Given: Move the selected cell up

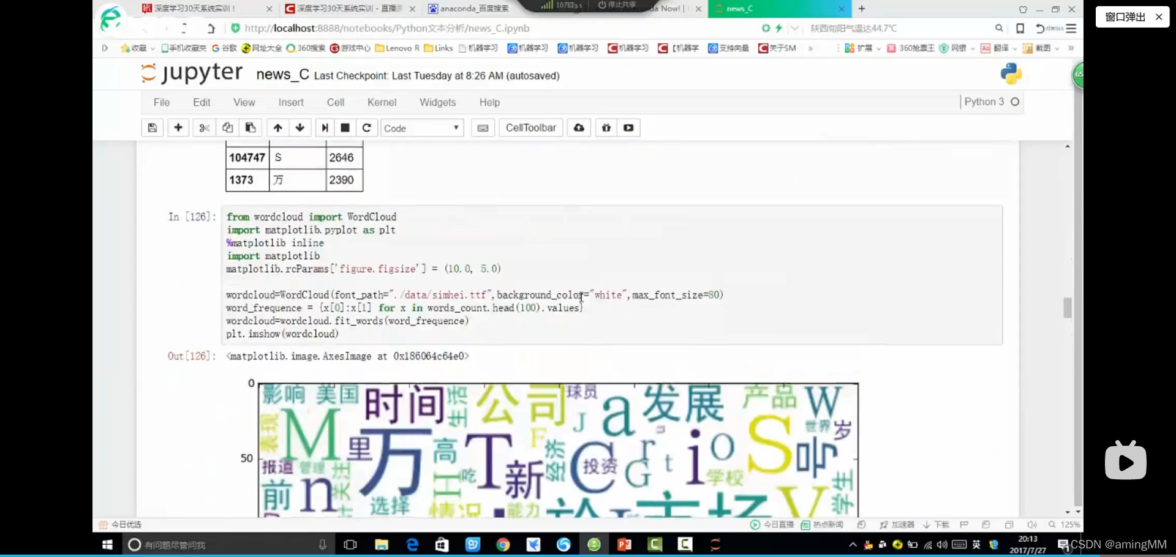Looking at the screenshot, I should coord(278,128).
